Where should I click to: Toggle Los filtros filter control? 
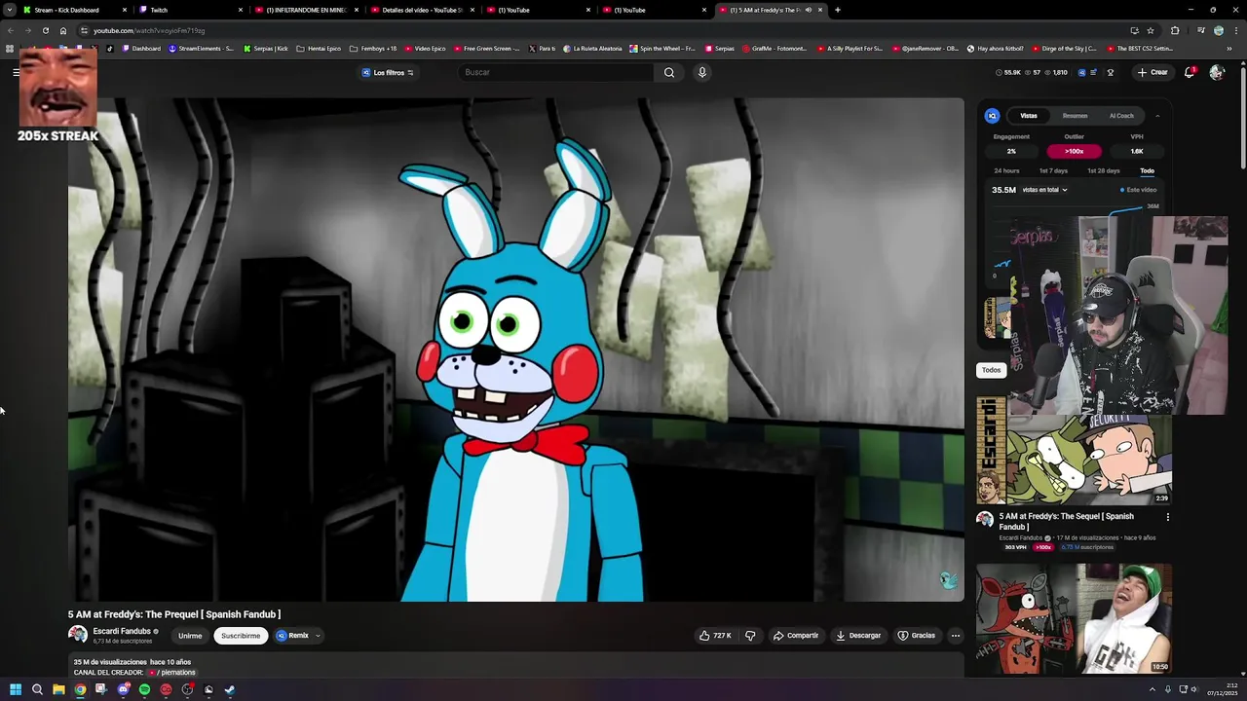point(388,72)
